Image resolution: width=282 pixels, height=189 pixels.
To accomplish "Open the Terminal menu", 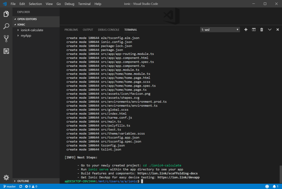I will [x=84, y=4].
